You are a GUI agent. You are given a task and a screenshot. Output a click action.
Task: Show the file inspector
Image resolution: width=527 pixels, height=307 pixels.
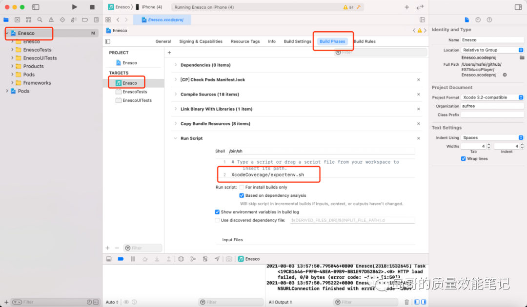pos(467,20)
